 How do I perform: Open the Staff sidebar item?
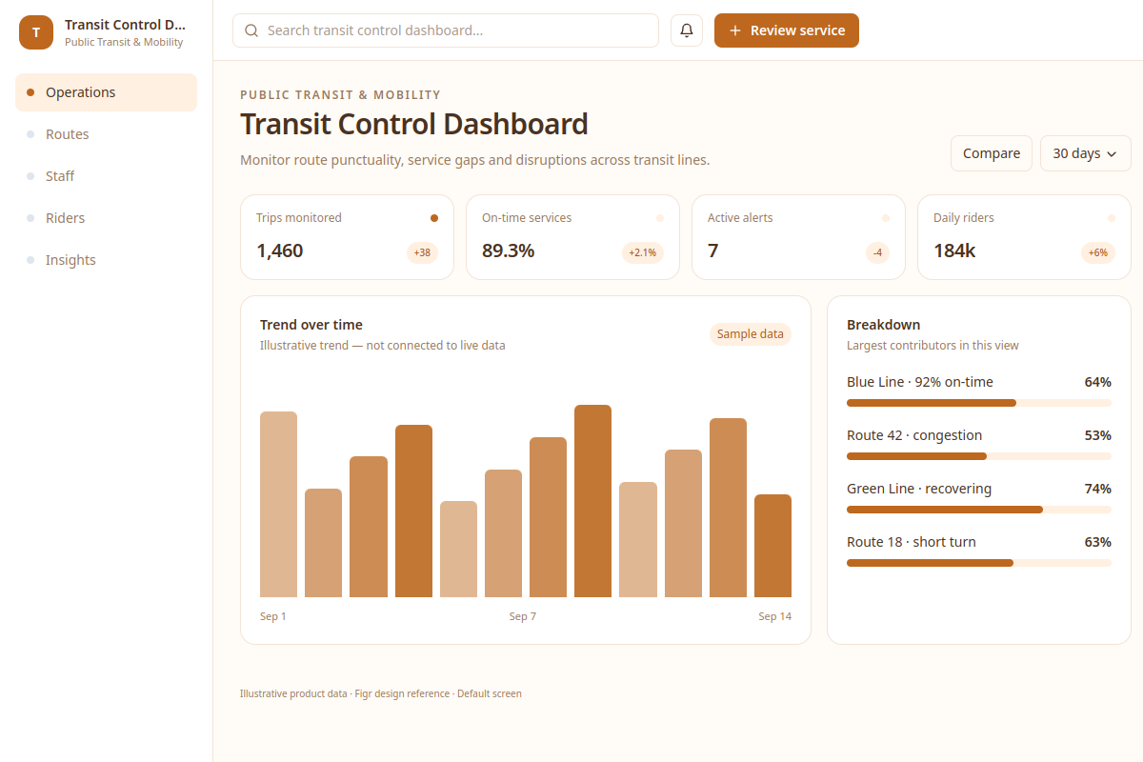107,176
